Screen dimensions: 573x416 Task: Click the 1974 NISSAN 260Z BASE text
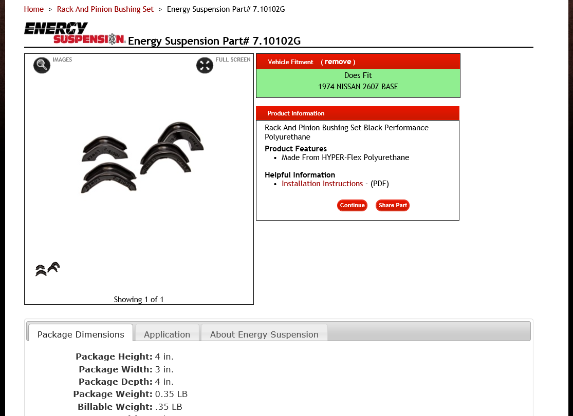[358, 87]
